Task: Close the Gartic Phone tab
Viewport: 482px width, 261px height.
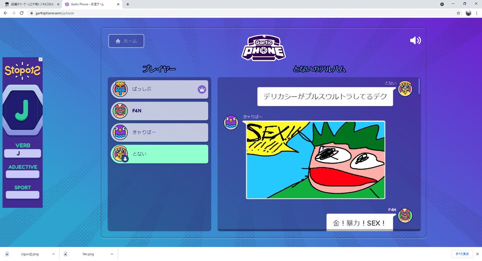Action: click(x=118, y=4)
